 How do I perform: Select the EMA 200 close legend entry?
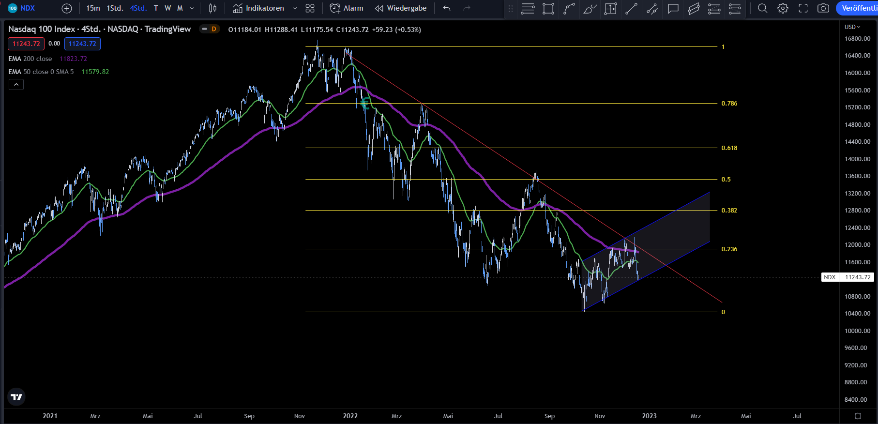pos(30,59)
